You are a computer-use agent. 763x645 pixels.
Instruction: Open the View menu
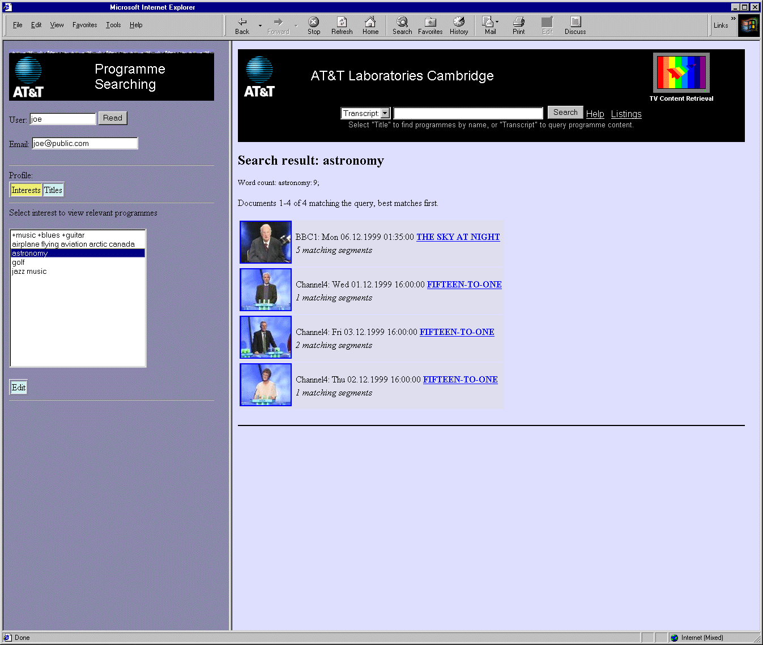tap(57, 25)
